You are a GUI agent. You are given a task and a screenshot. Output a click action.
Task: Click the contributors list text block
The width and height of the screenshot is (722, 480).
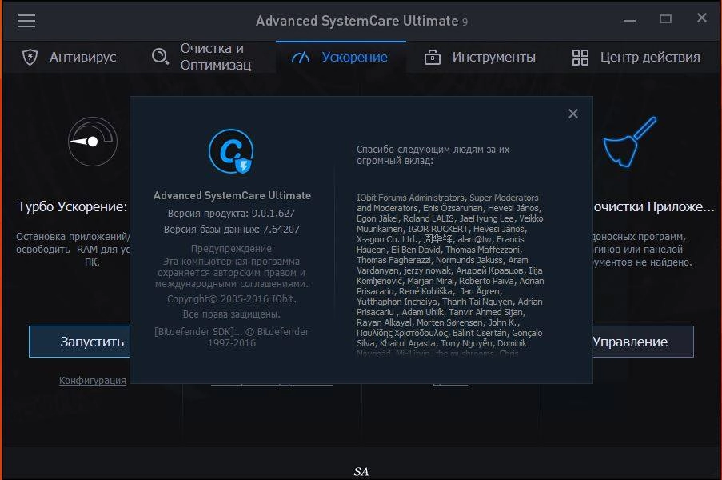450,275
